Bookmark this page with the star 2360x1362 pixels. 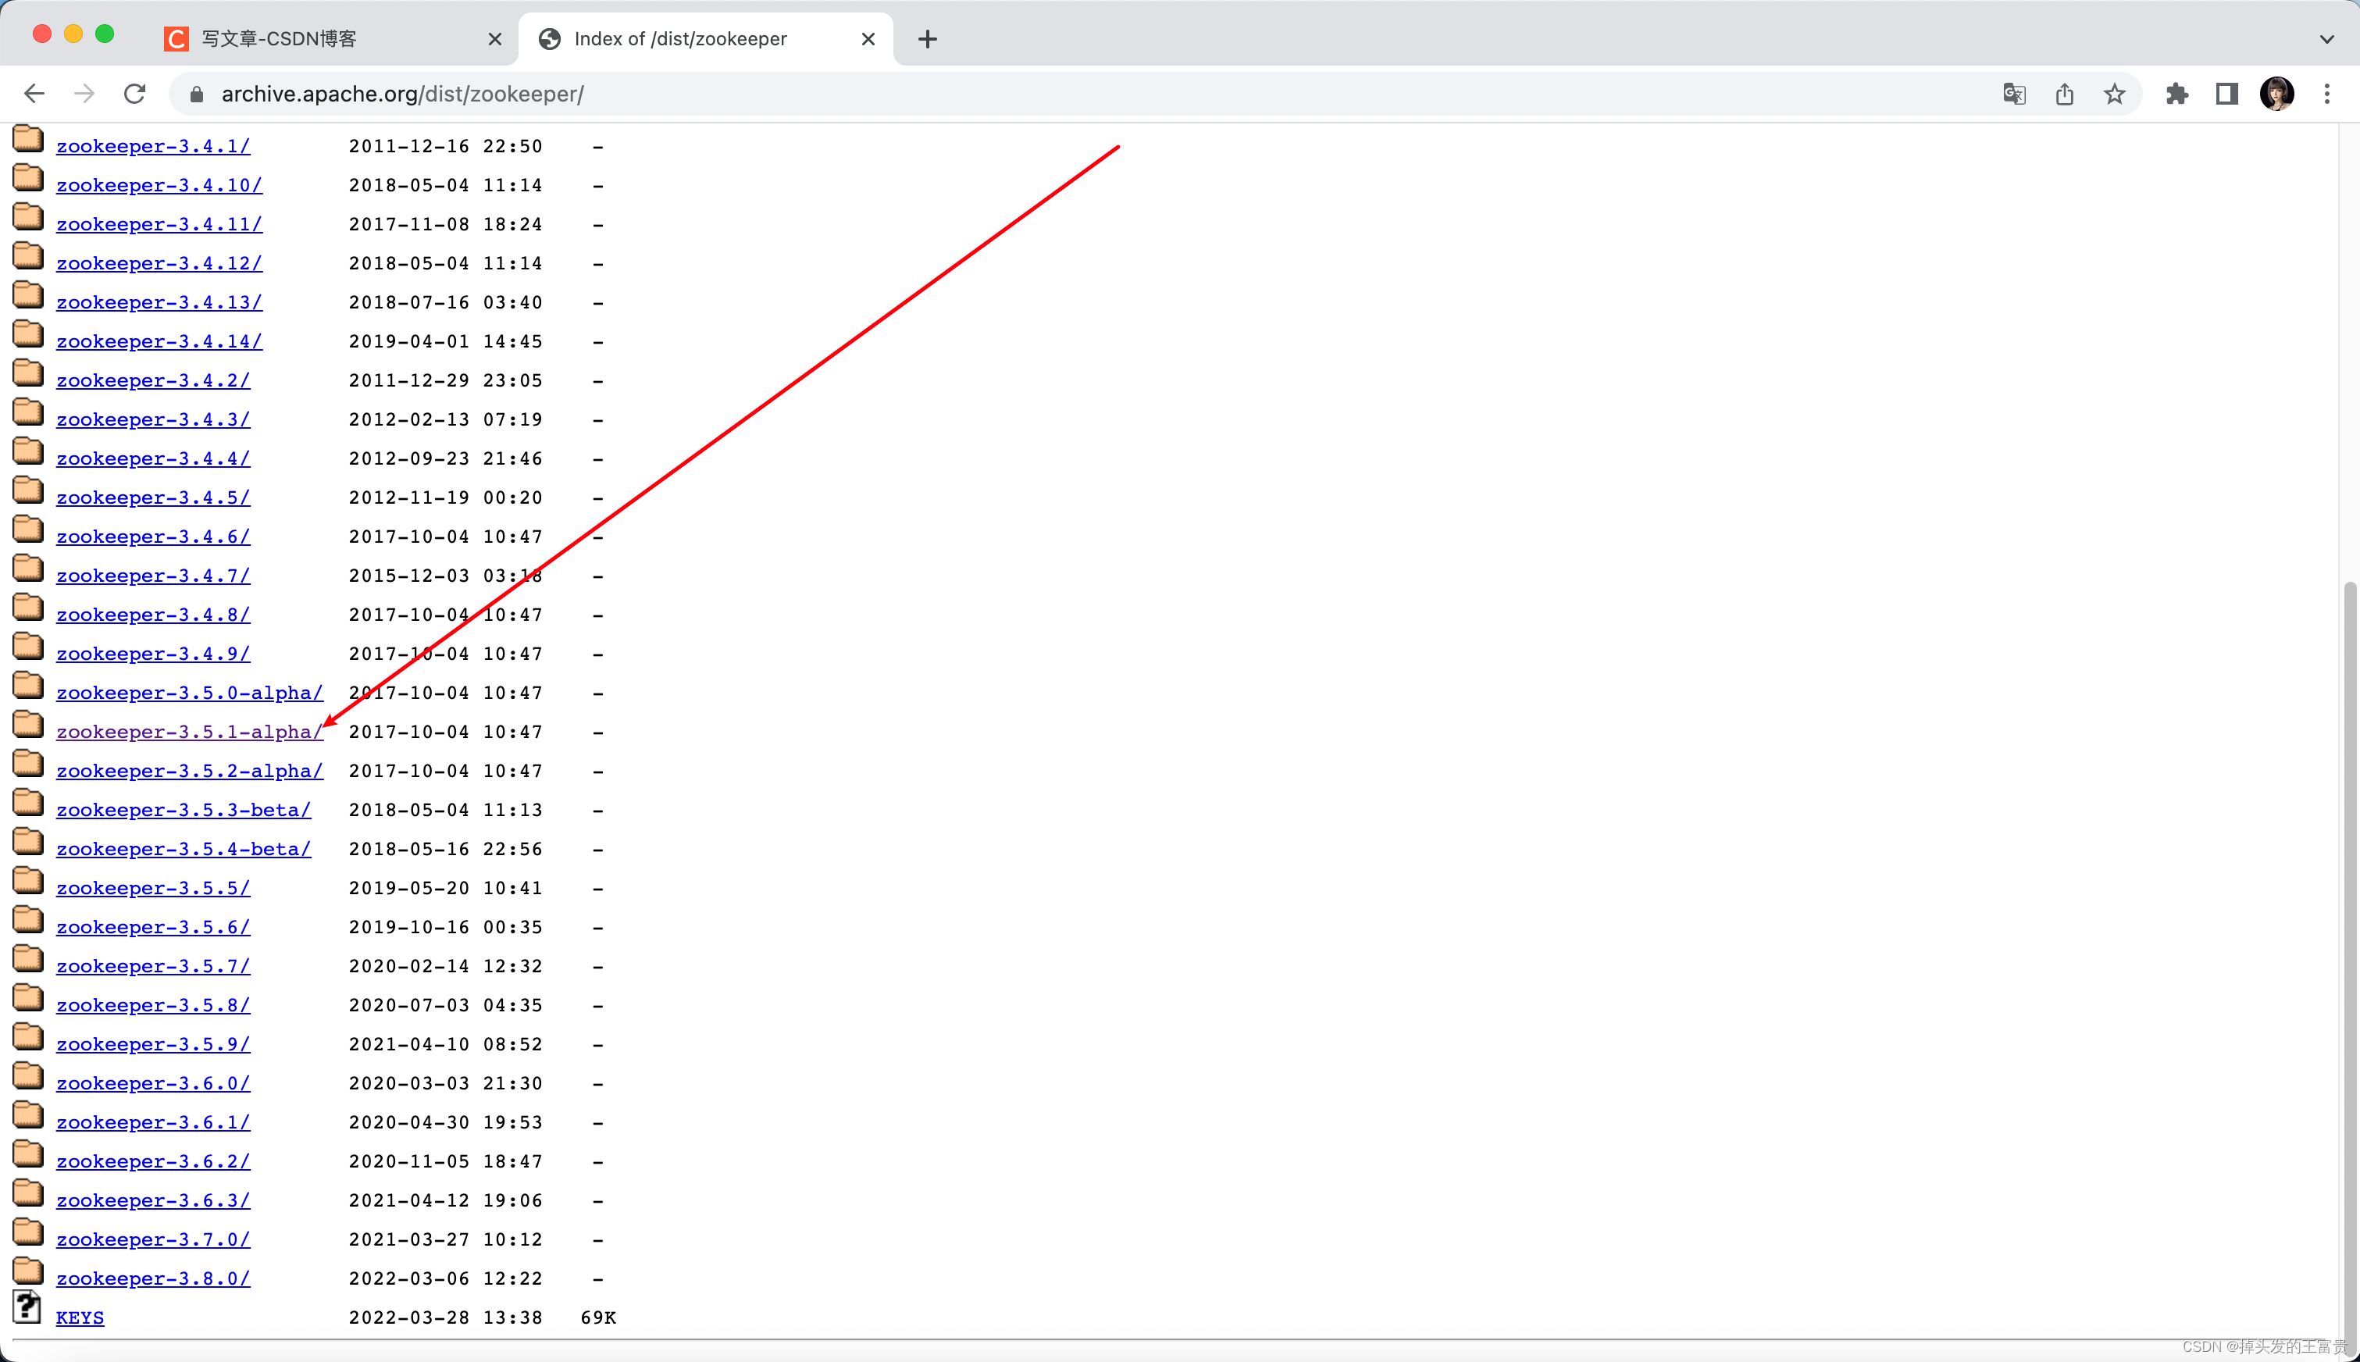click(x=2114, y=94)
